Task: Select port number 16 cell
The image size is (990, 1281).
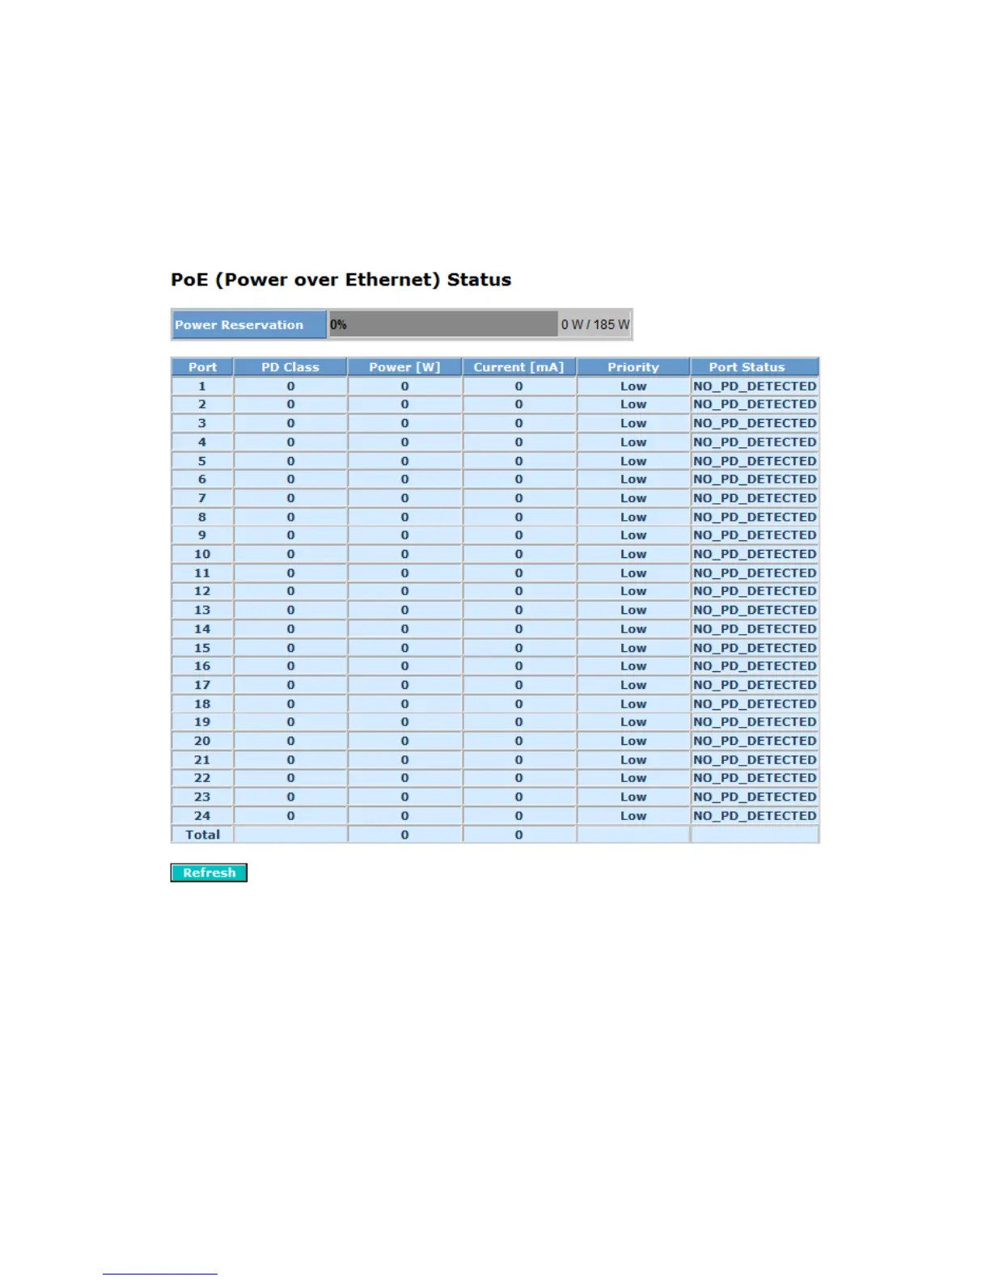Action: (202, 666)
